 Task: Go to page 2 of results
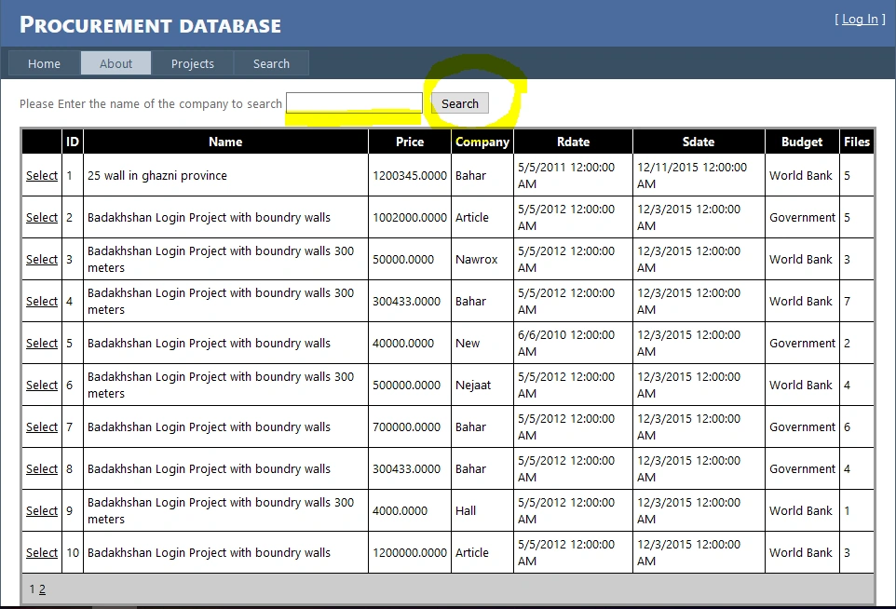click(42, 589)
